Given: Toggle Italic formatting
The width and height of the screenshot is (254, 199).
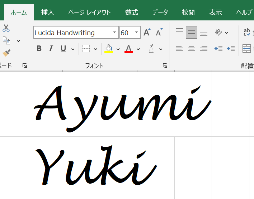Looking at the screenshot, I should [51, 49].
